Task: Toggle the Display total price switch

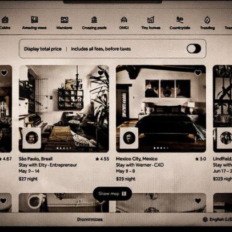Action: [x=194, y=49]
